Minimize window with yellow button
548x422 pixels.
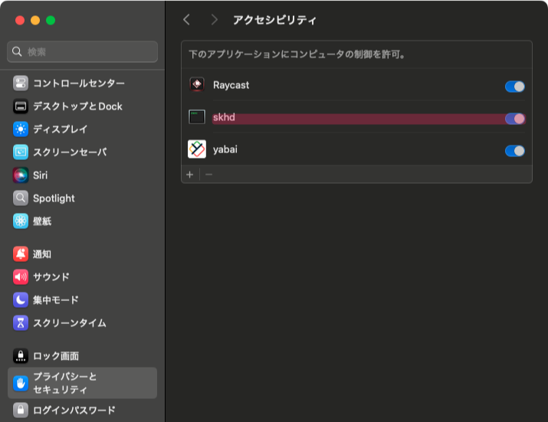tap(35, 20)
